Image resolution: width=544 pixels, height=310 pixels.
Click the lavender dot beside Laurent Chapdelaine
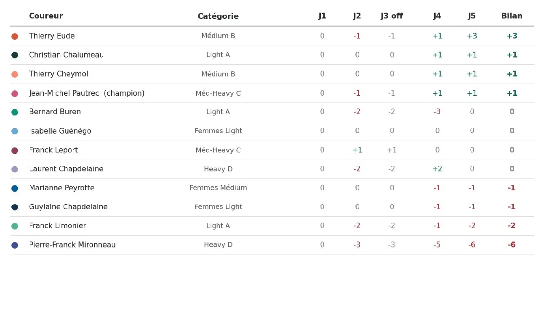(x=15, y=169)
